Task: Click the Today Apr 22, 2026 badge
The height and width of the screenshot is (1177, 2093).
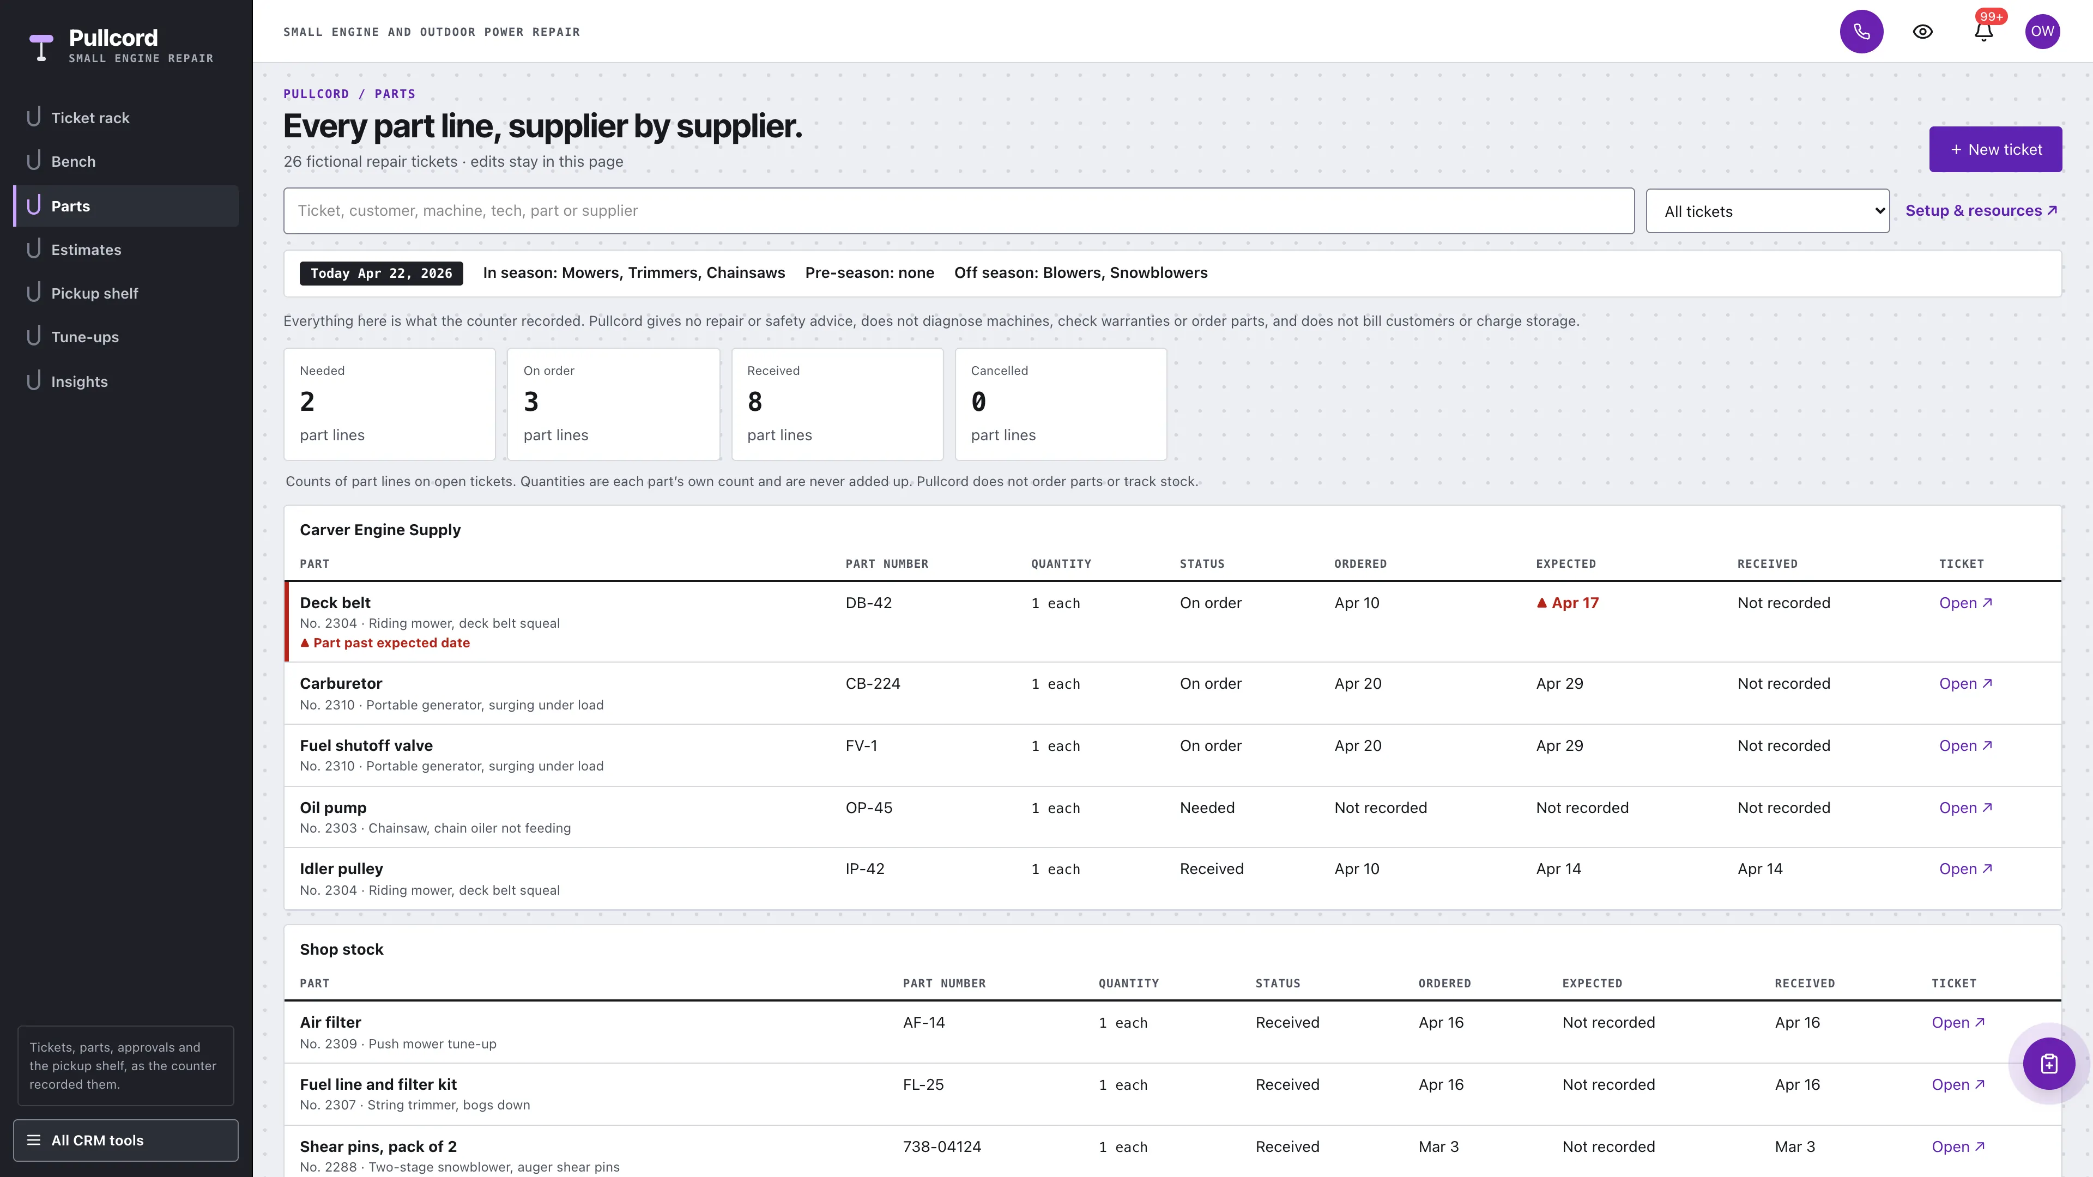Action: tap(381, 273)
